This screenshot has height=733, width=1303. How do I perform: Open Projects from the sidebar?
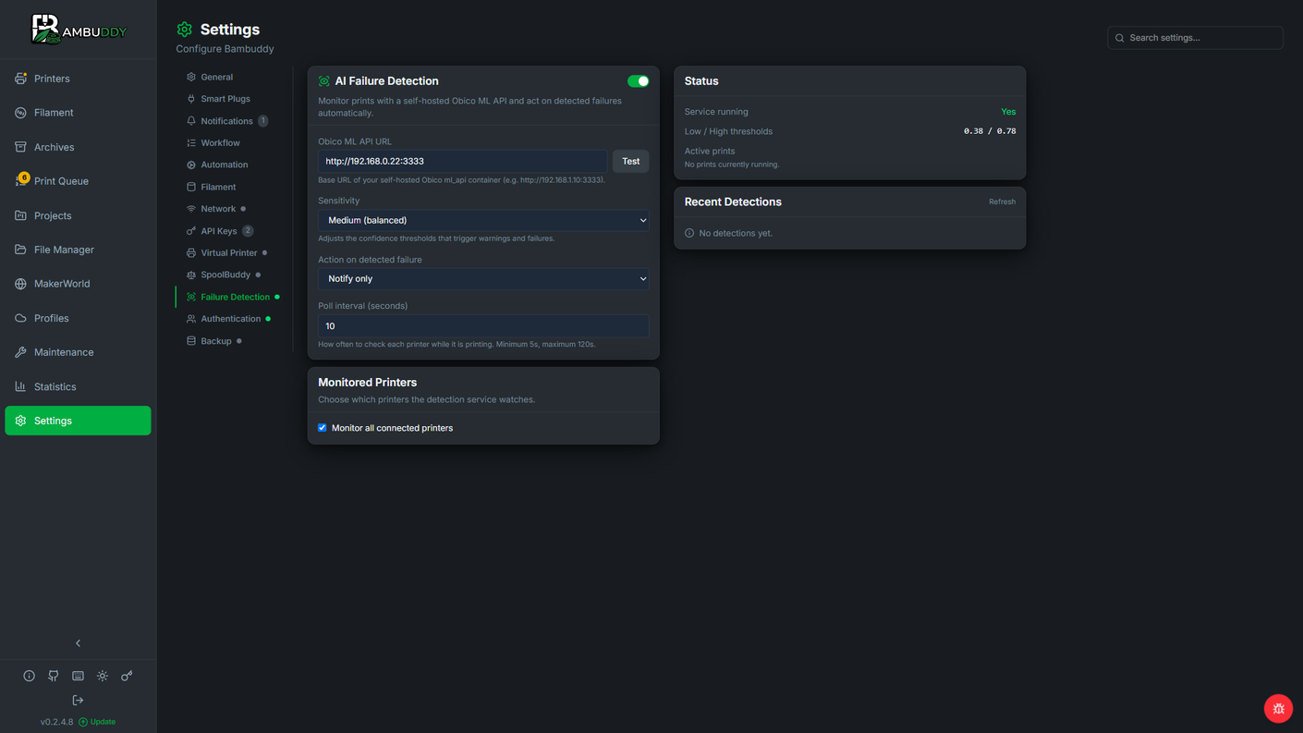(x=78, y=215)
